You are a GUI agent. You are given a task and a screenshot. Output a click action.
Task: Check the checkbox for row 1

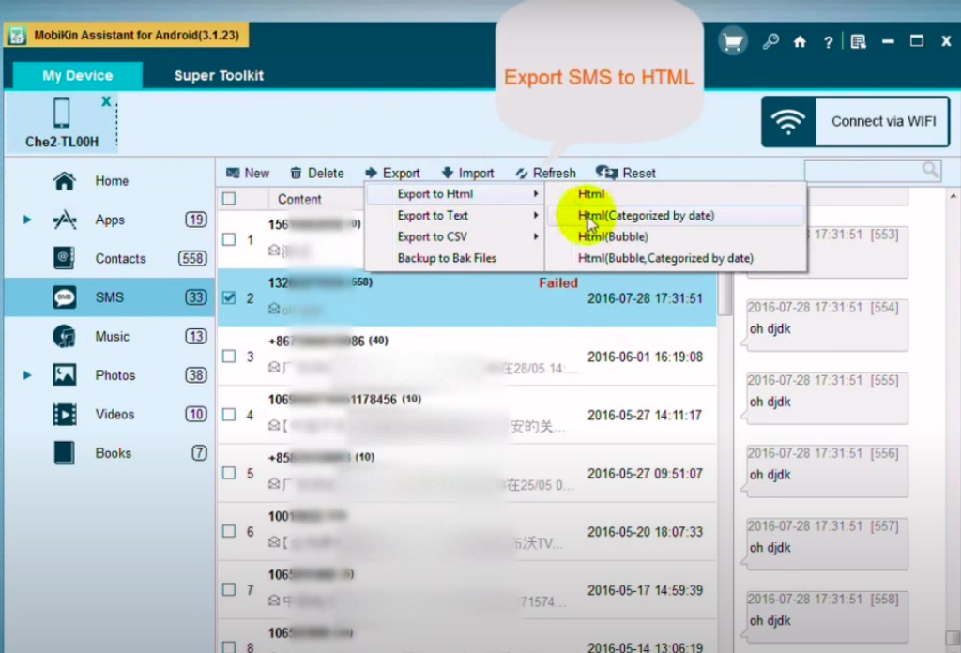click(x=229, y=239)
